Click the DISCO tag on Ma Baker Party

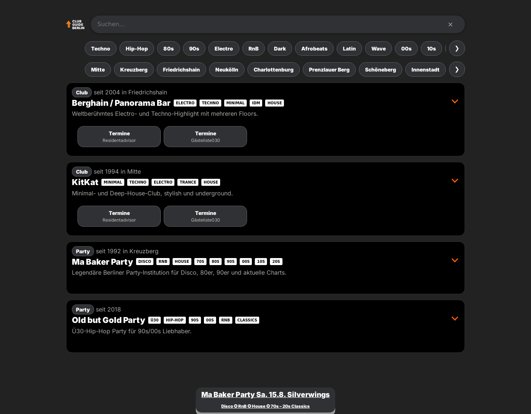[x=145, y=261]
